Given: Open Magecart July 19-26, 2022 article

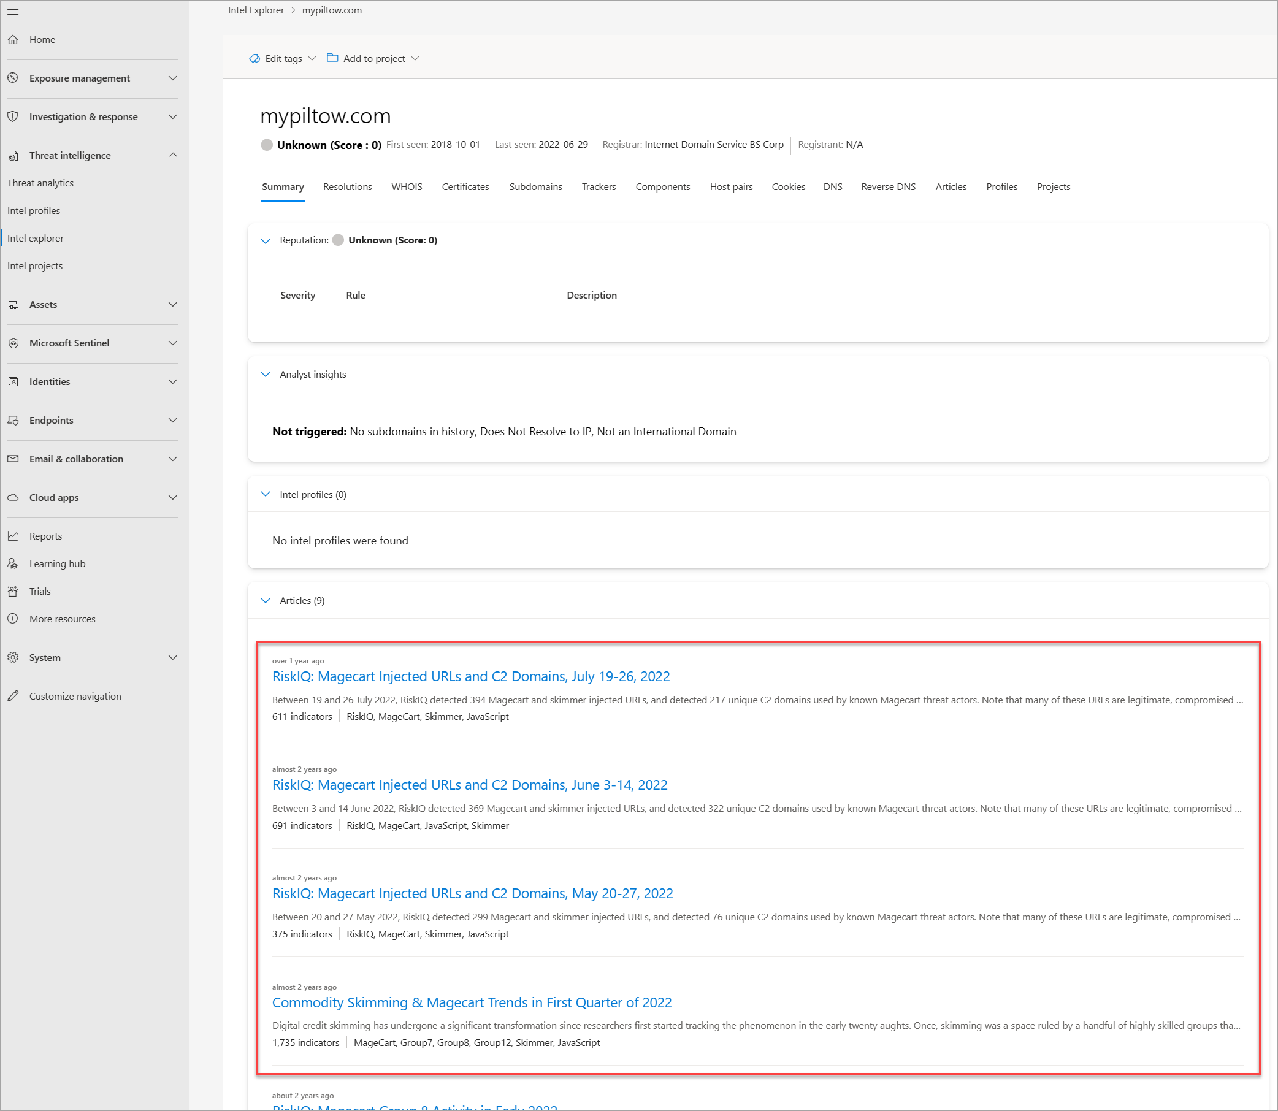Looking at the screenshot, I should pyautogui.click(x=470, y=676).
